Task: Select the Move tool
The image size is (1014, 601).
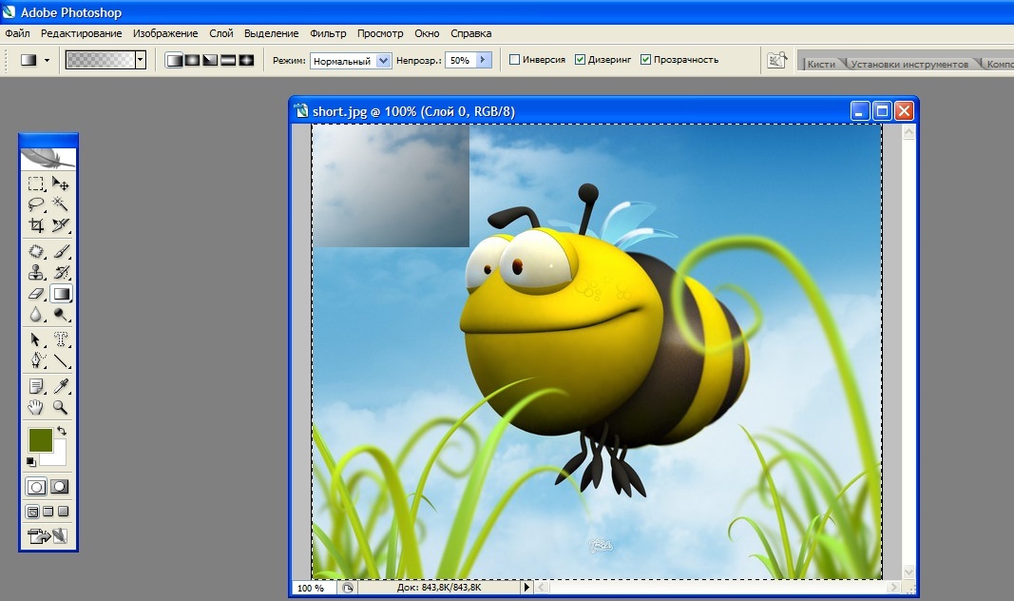Action: pyautogui.click(x=61, y=184)
